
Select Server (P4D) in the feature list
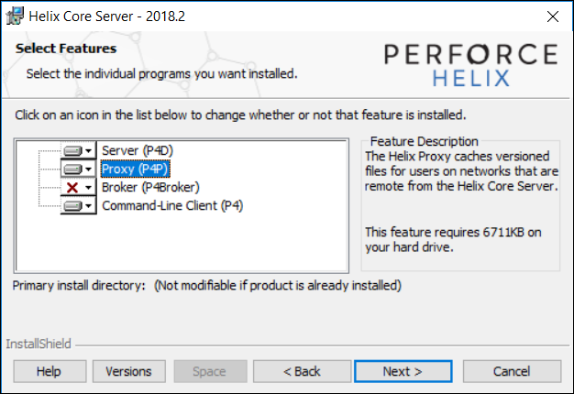tap(139, 150)
